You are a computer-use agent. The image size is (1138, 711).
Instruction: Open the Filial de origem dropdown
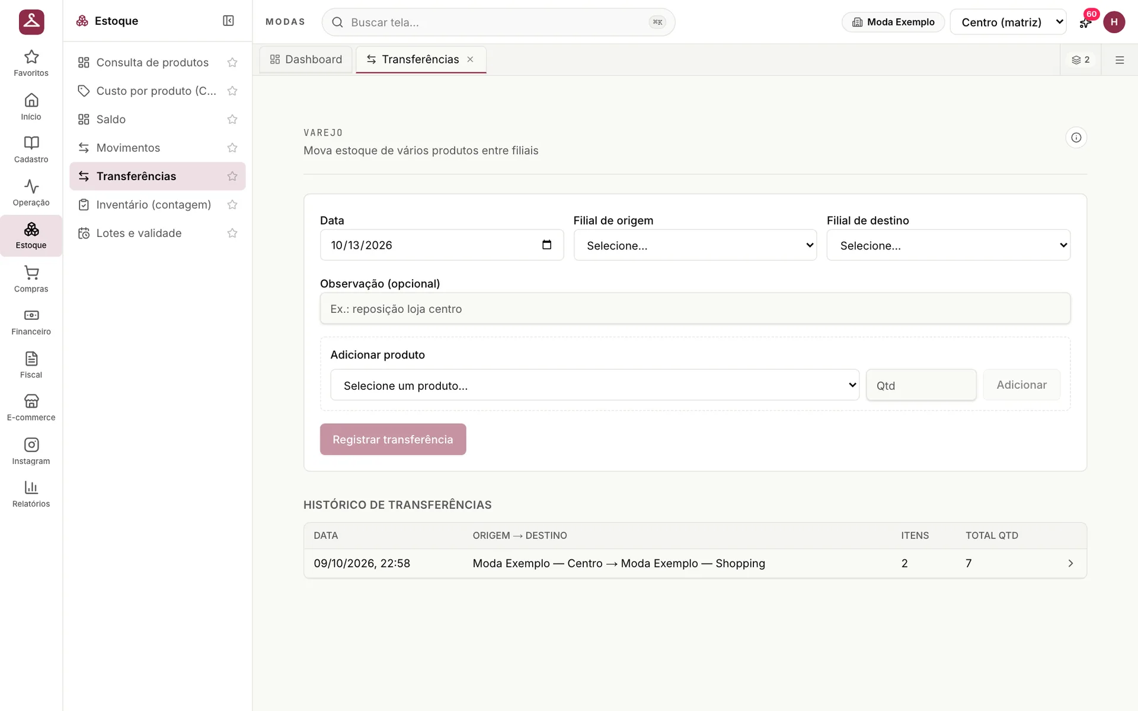pyautogui.click(x=695, y=245)
